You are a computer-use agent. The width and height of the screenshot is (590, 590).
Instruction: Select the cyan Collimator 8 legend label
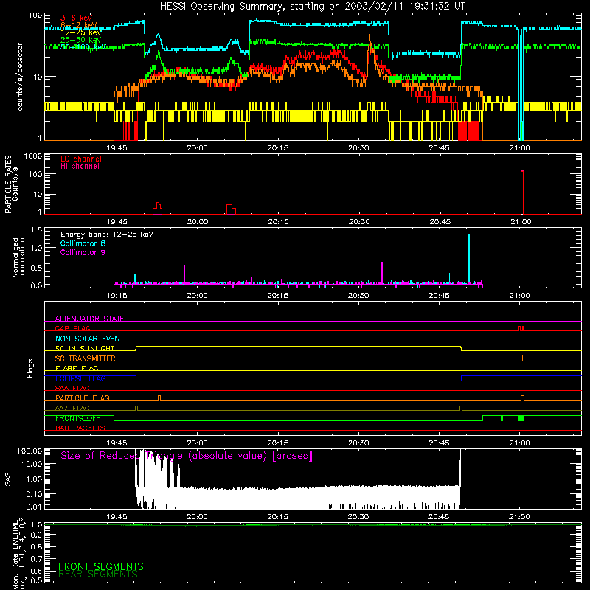(83, 243)
